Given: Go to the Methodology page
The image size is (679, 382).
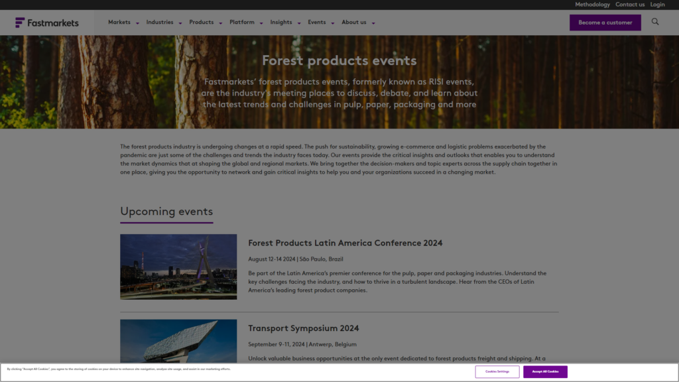Looking at the screenshot, I should tap(592, 5).
